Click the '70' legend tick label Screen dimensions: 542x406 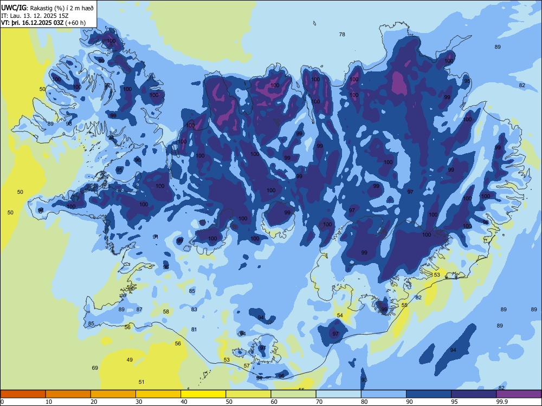tap(319, 402)
